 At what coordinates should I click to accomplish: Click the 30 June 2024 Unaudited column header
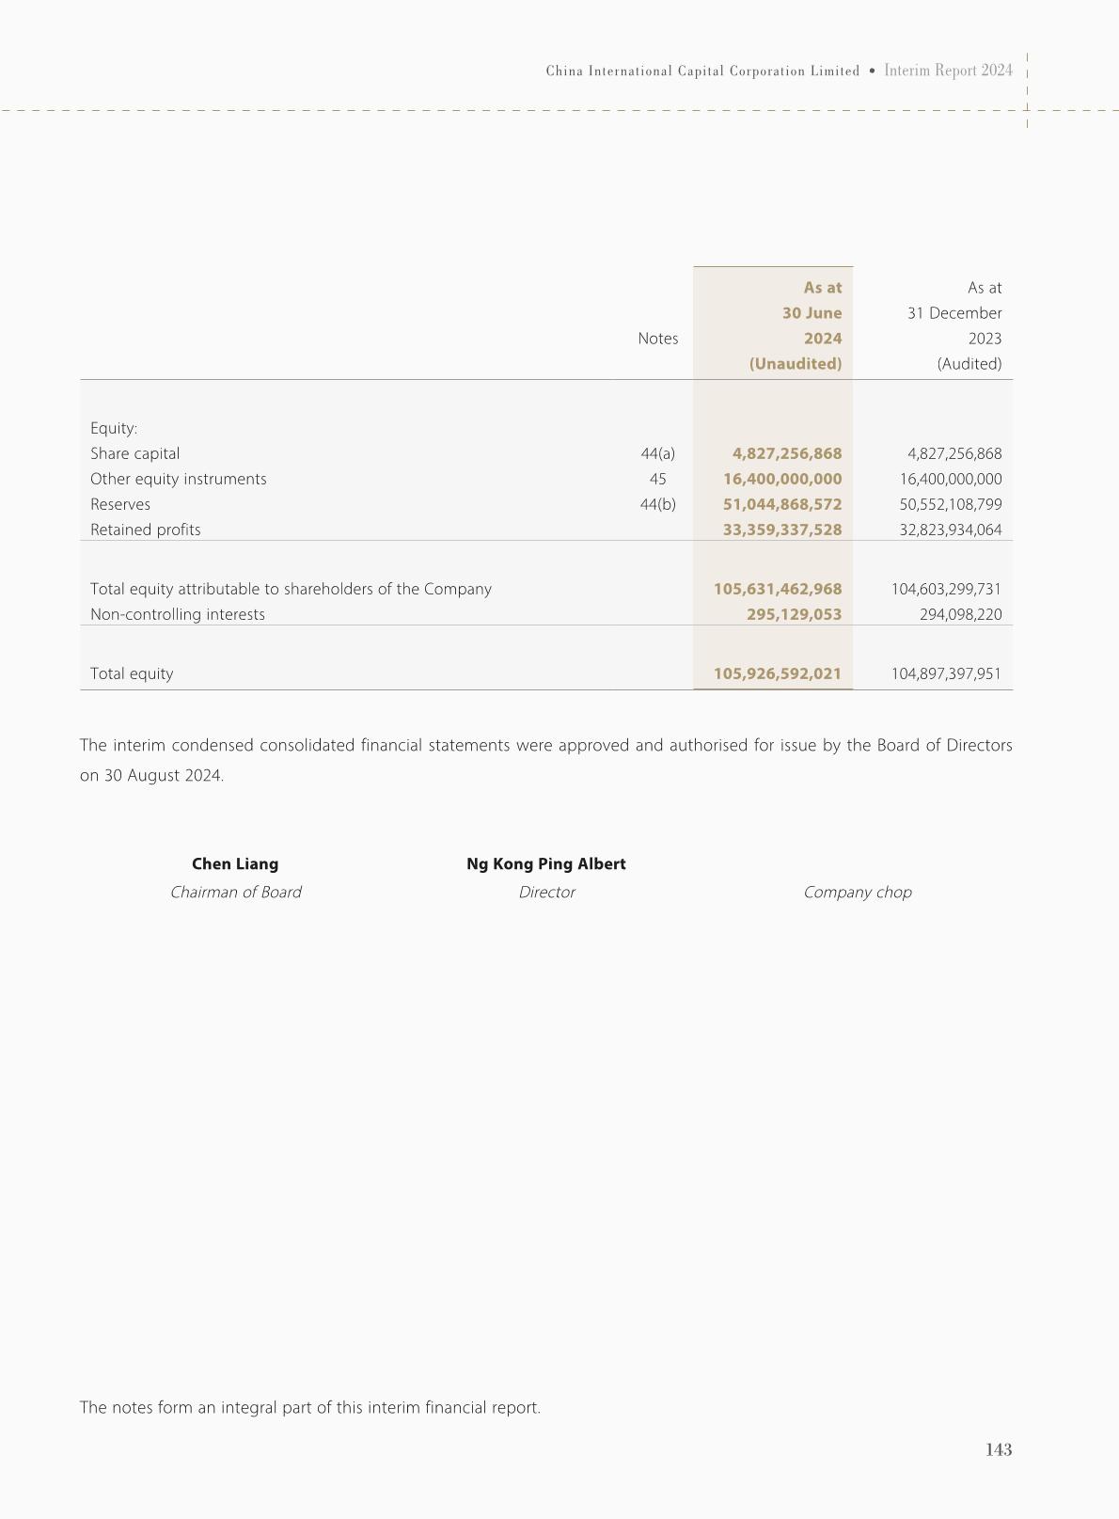[x=796, y=325]
